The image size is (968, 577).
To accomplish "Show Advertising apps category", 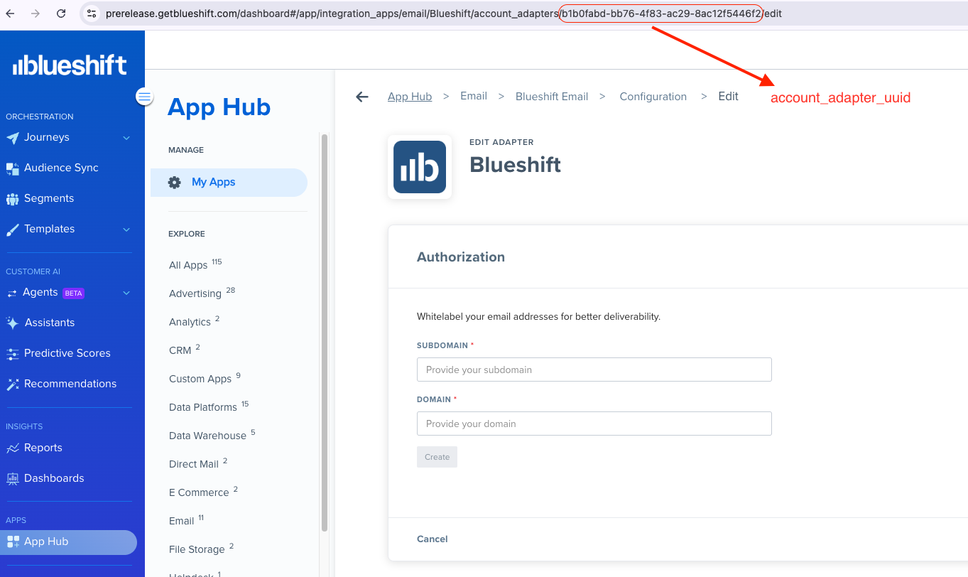I will [202, 293].
